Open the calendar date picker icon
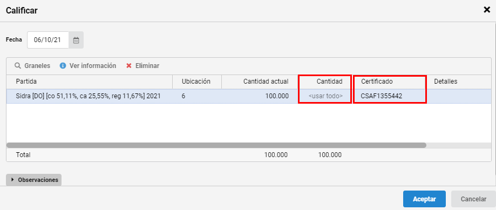This screenshot has width=496, height=210. (x=76, y=40)
